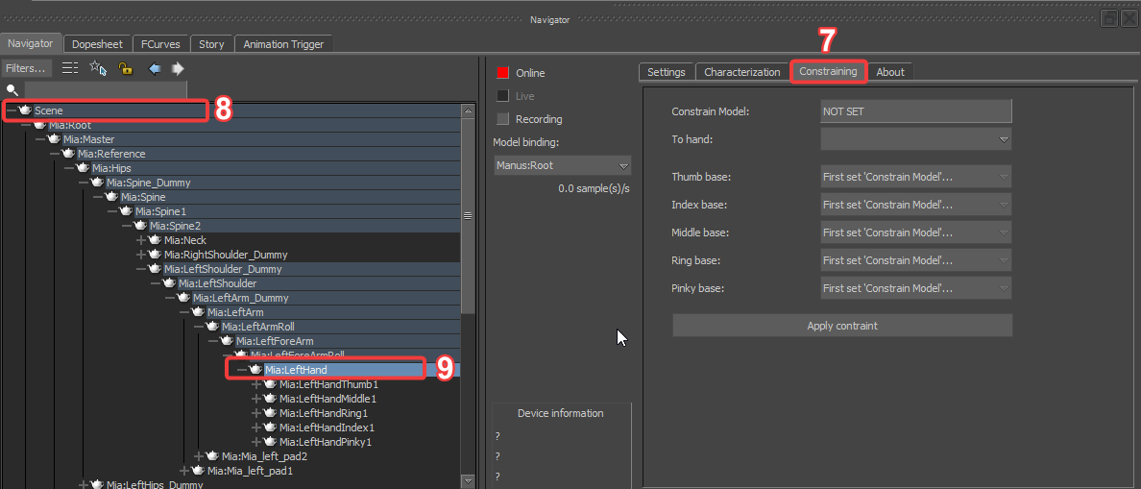The width and height of the screenshot is (1141, 489).
Task: Open the Model binding Manus:Root dropdown
Action: pyautogui.click(x=562, y=165)
